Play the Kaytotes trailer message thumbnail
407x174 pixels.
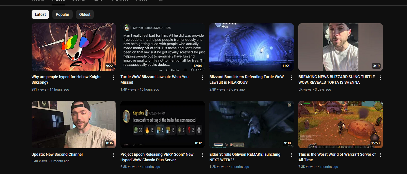(163, 124)
